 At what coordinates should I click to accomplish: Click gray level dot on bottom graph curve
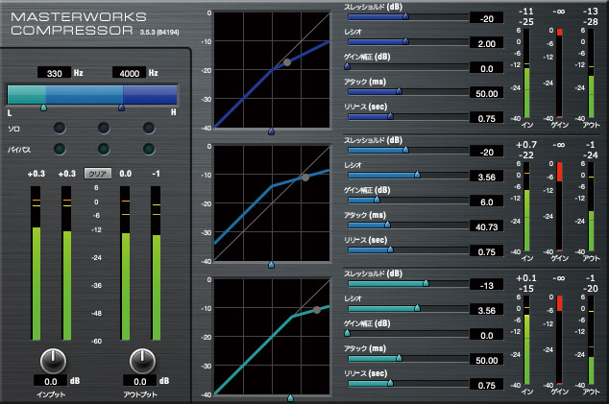tap(317, 310)
